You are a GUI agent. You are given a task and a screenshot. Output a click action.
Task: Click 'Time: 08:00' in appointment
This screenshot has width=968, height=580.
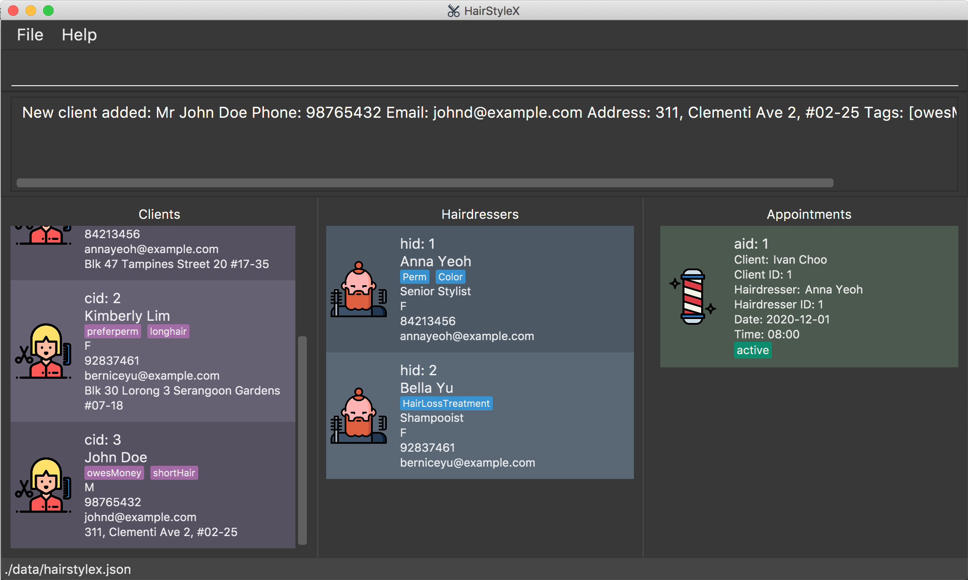tap(767, 334)
